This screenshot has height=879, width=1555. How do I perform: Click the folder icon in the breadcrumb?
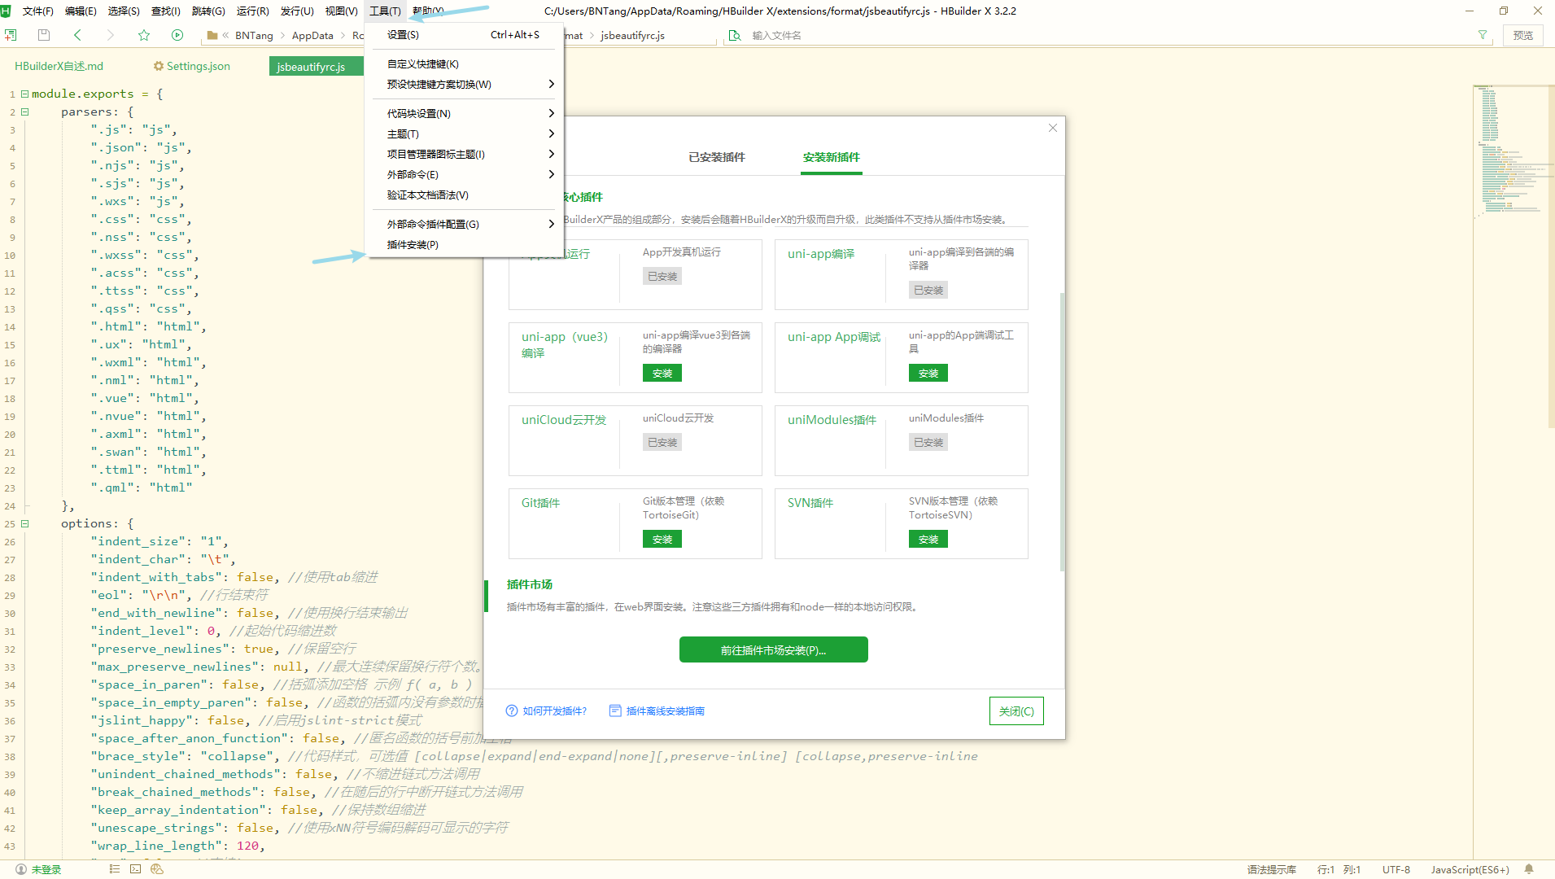click(212, 35)
